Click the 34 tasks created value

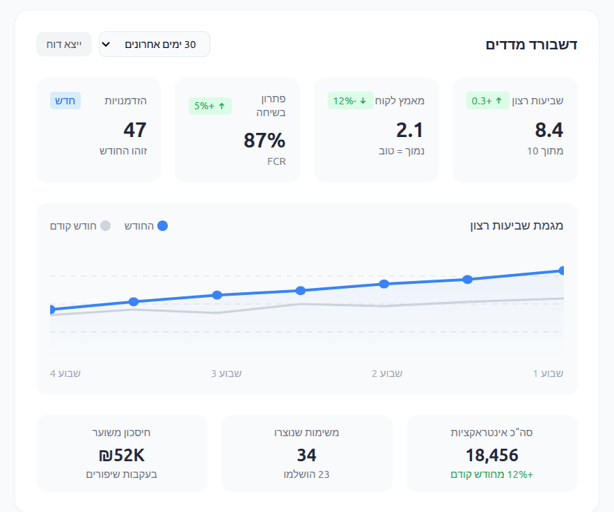coord(306,455)
